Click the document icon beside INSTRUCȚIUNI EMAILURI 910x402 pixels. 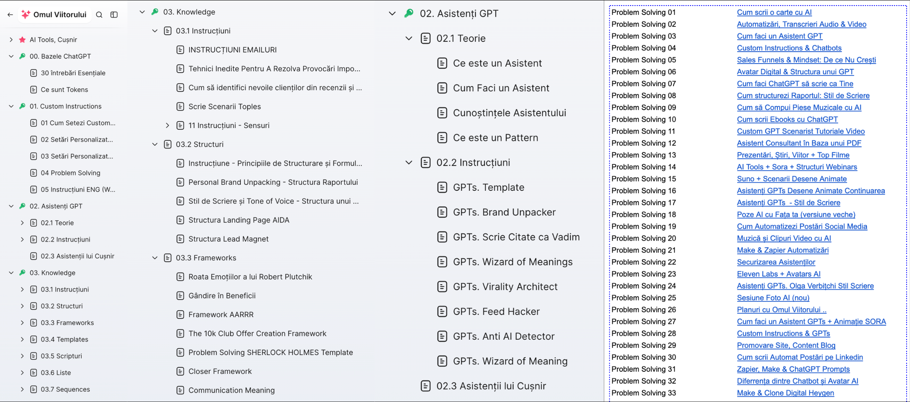tap(180, 50)
